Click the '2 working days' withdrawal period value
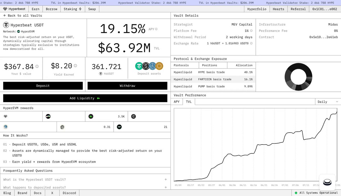Screen dimensions: 341x196 tap(239, 37)
